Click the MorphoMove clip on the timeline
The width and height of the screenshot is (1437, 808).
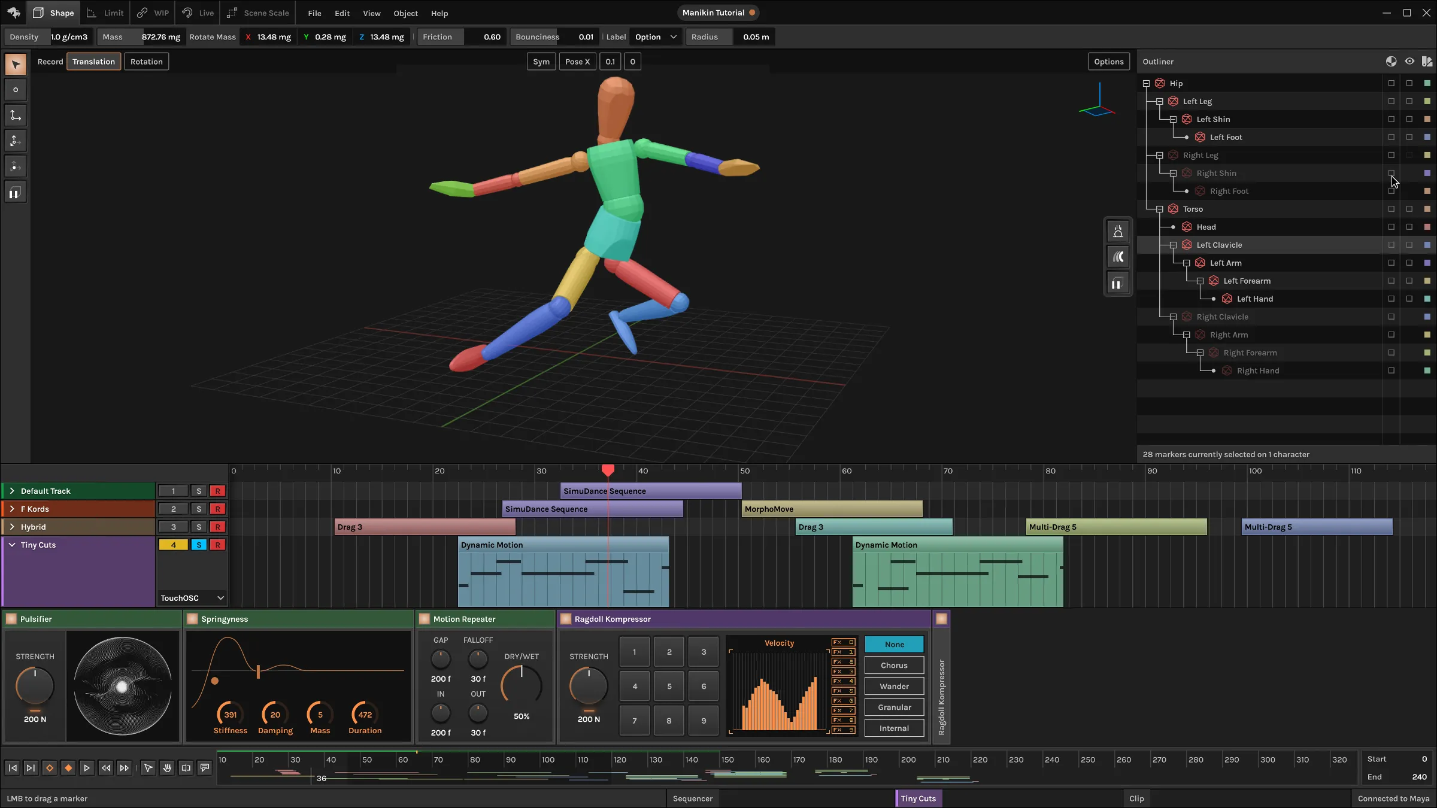tap(832, 509)
